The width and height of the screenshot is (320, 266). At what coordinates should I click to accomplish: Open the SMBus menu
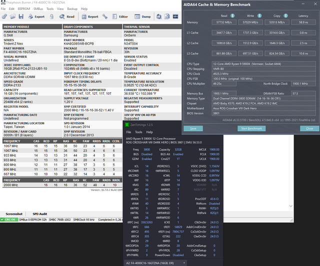point(38,9)
